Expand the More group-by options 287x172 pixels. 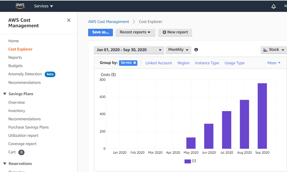[x=274, y=63]
